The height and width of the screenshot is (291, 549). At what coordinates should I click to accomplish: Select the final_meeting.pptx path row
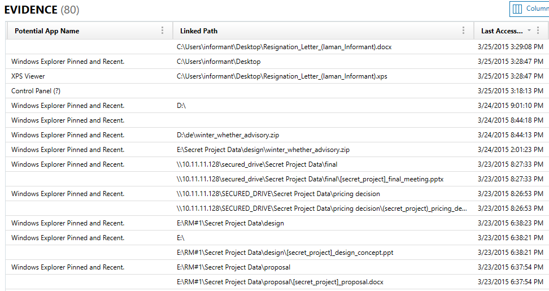click(x=310, y=179)
